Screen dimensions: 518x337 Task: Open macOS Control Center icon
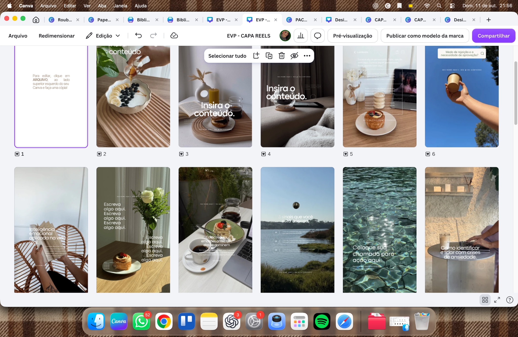tap(452, 6)
